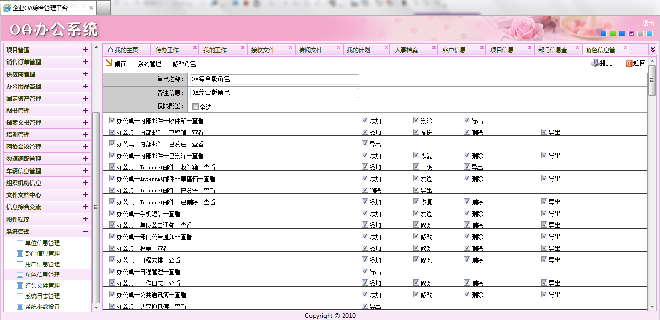Click the 退出 logout link
This screenshot has width=660, height=320.
(647, 23)
